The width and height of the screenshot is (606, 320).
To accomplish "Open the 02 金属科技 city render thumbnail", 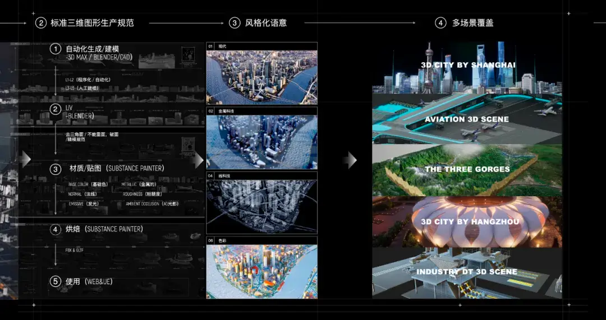I will pyautogui.click(x=261, y=142).
